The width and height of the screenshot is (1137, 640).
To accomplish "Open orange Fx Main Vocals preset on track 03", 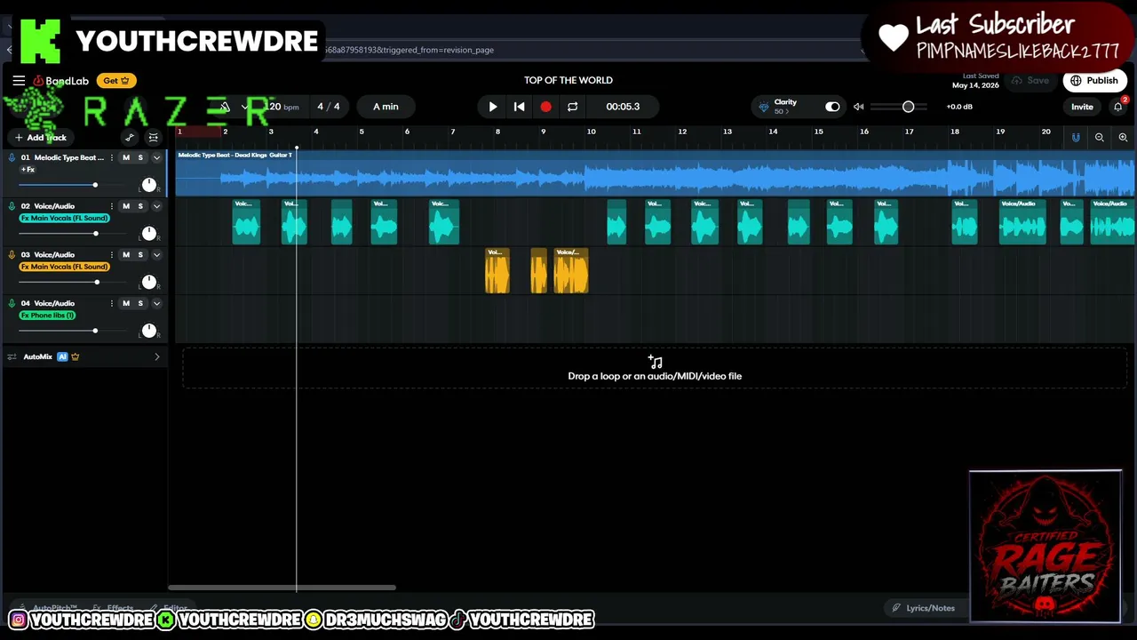I will (64, 267).
